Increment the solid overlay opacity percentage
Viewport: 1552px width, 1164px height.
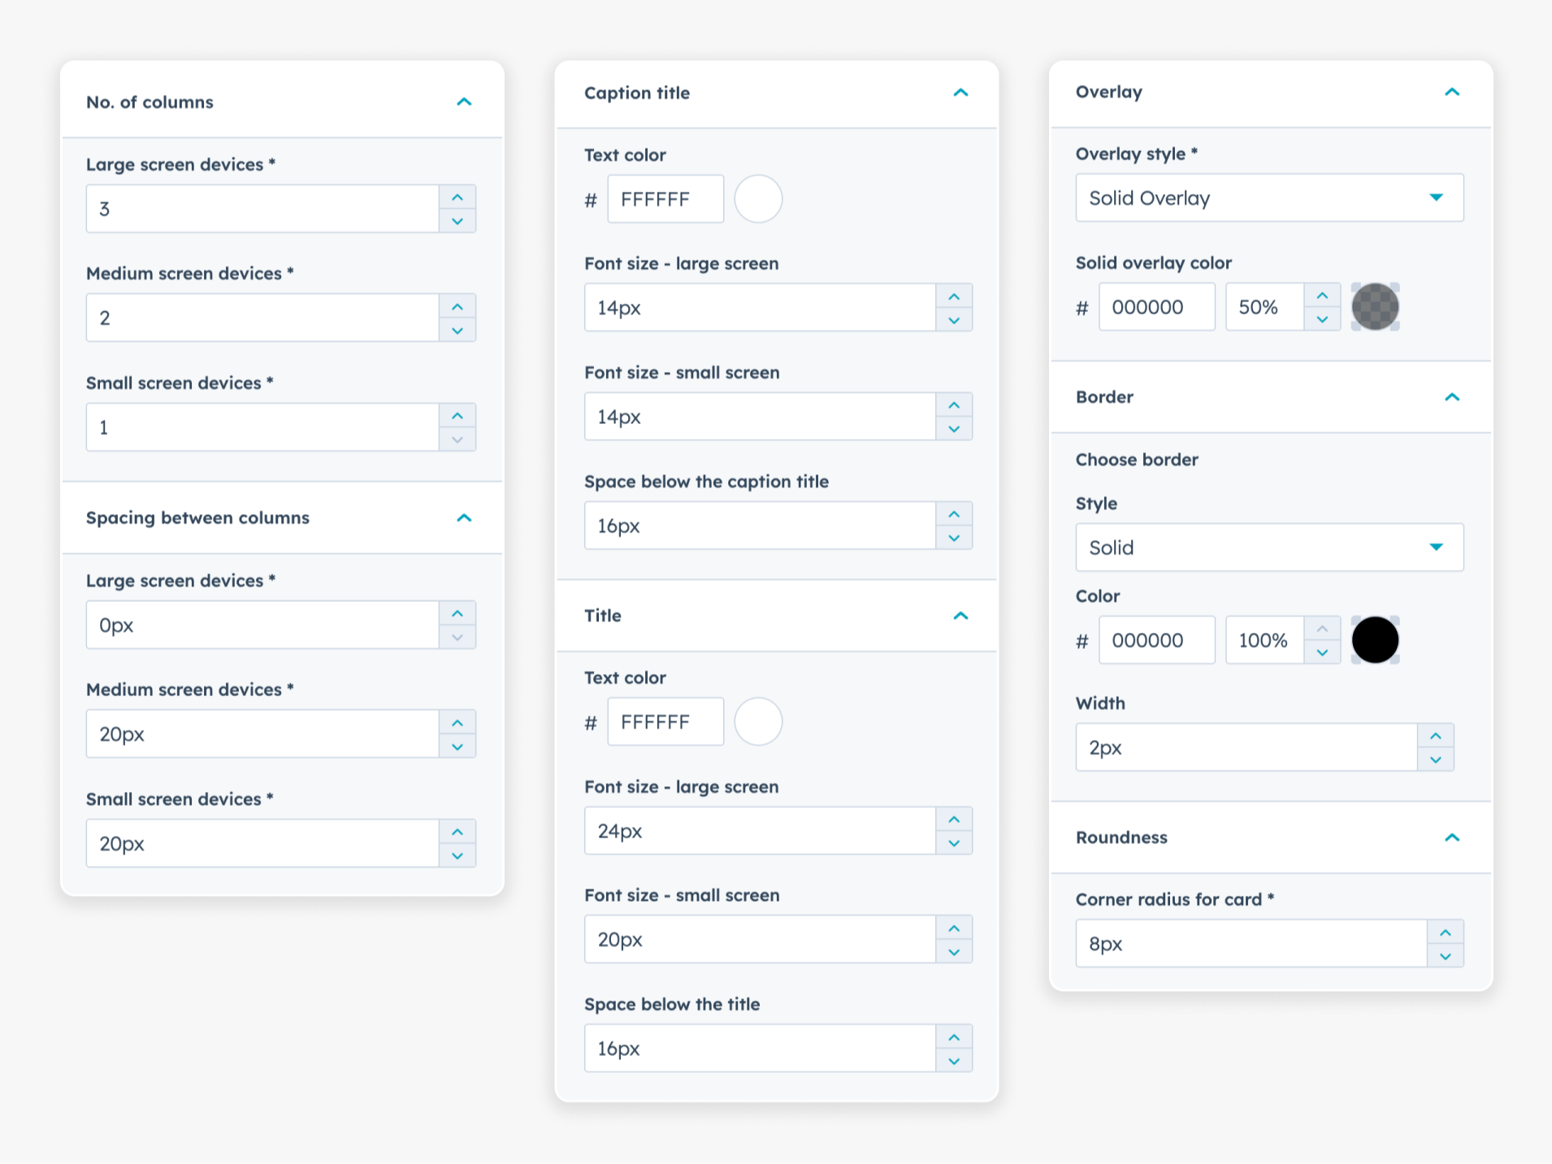point(1323,295)
